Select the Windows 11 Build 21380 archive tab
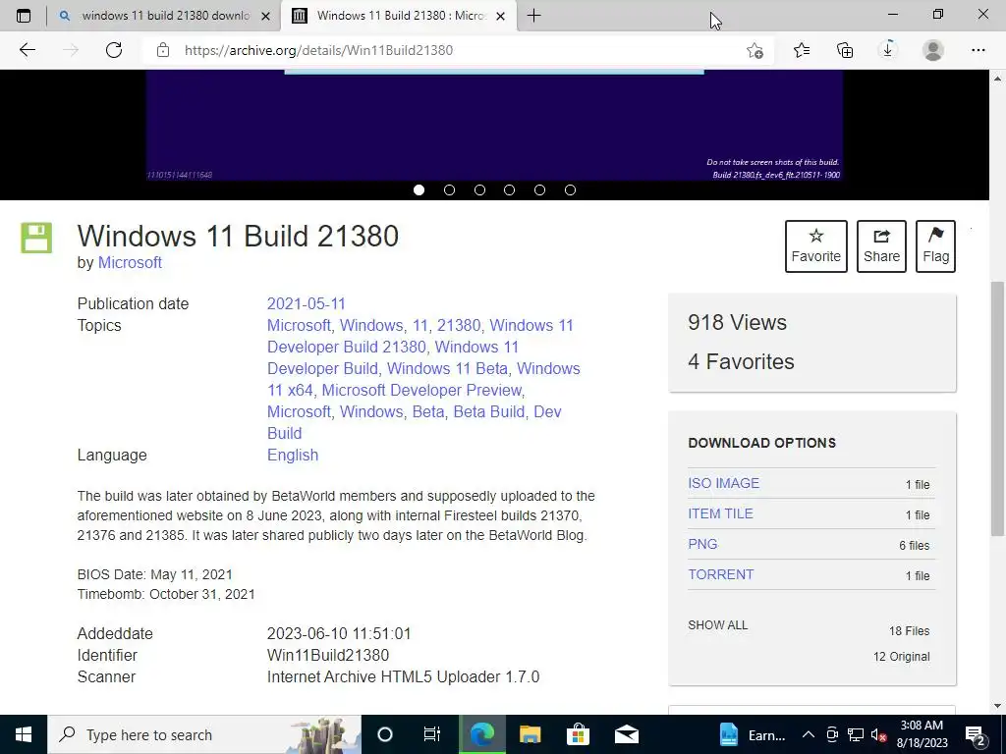The height and width of the screenshot is (754, 1006). tap(398, 16)
